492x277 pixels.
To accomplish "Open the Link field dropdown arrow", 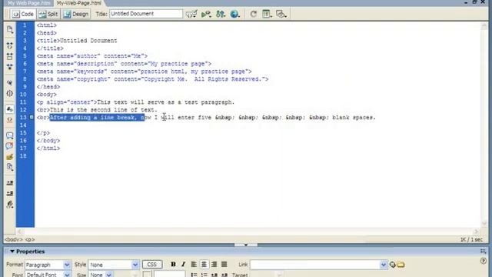I will [x=384, y=265].
